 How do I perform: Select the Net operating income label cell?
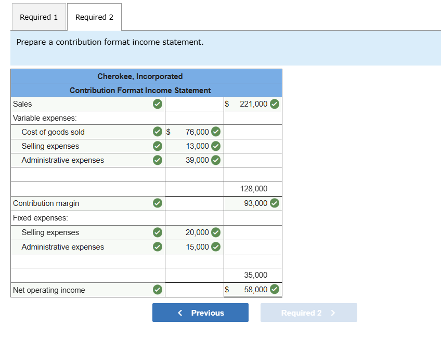[78, 290]
